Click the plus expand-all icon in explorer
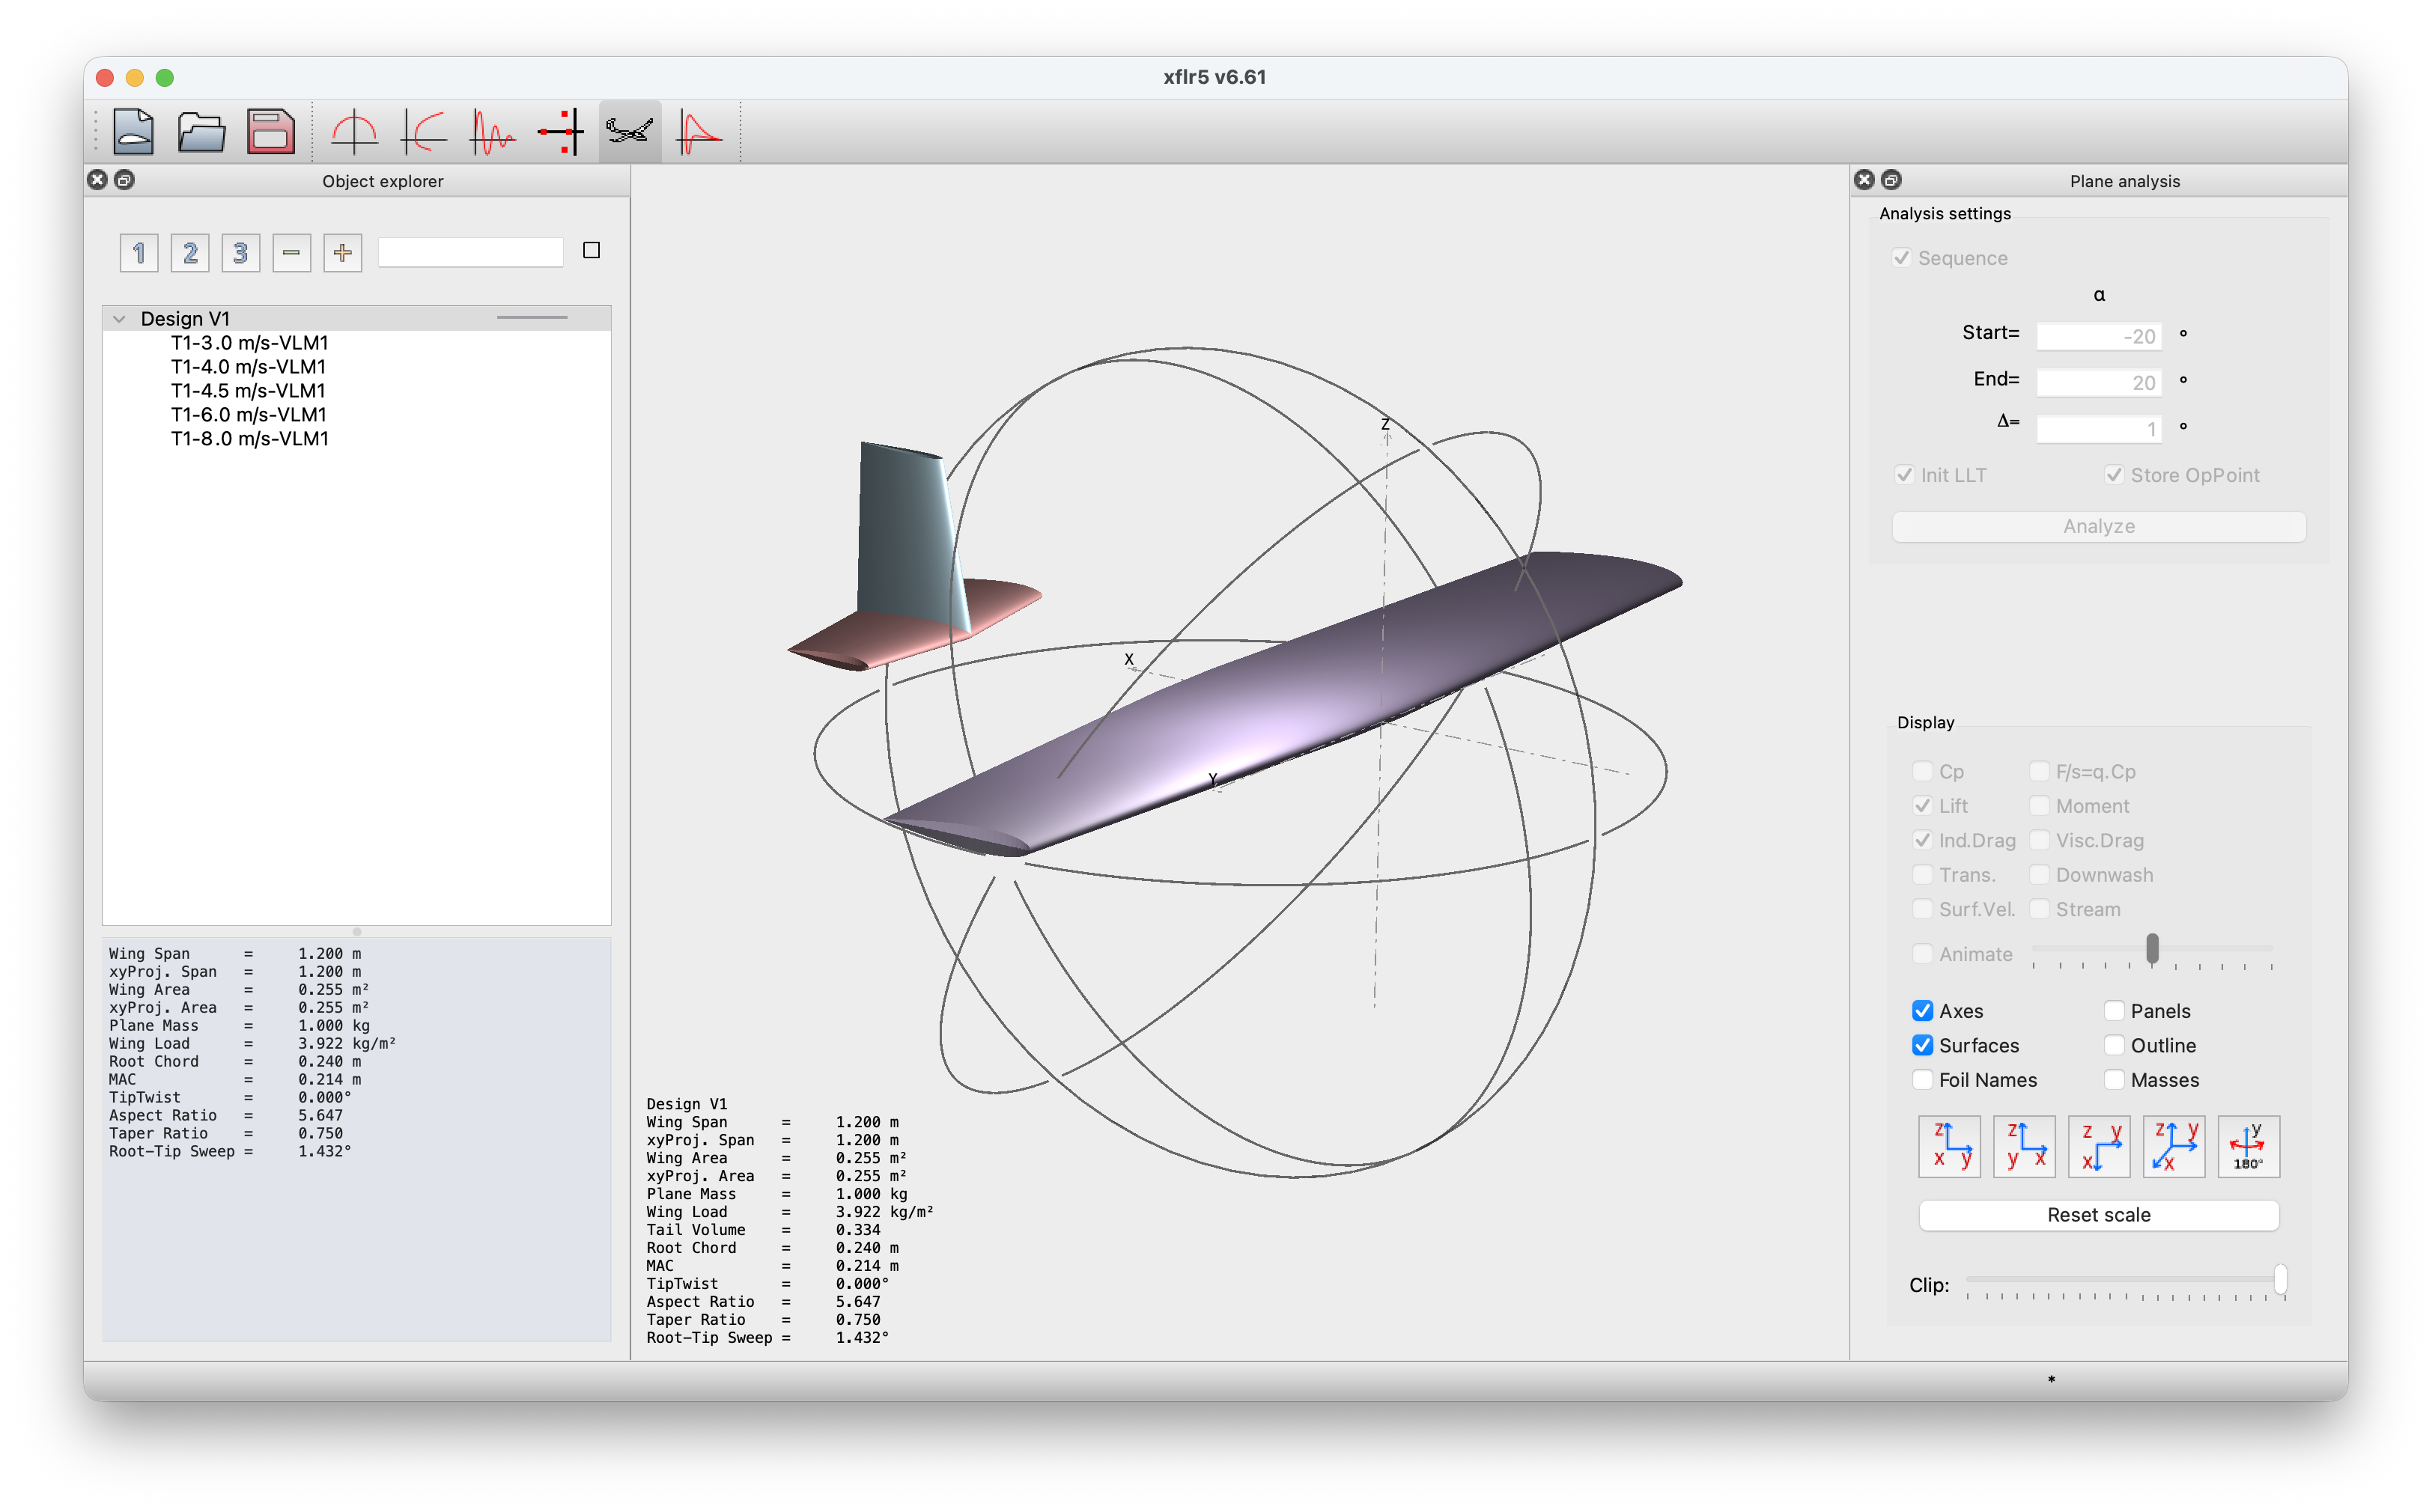 tap(342, 253)
